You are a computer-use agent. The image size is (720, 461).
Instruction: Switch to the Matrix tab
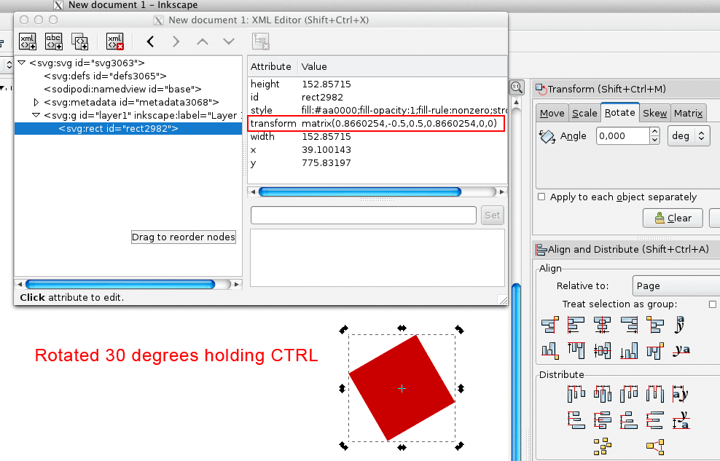[x=688, y=113]
